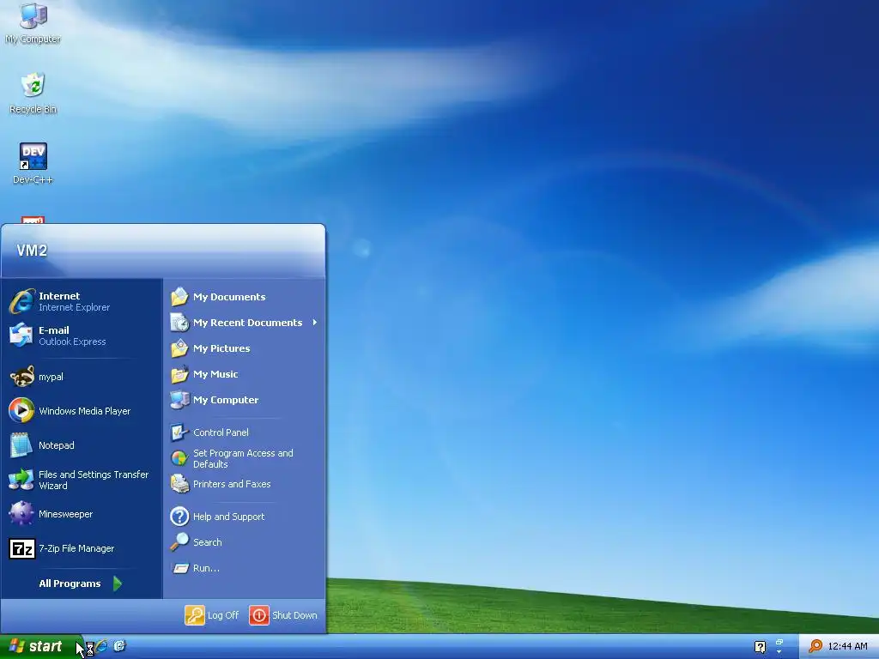Click the orange magnifier tray icon
The width and height of the screenshot is (879, 659).
click(x=815, y=646)
